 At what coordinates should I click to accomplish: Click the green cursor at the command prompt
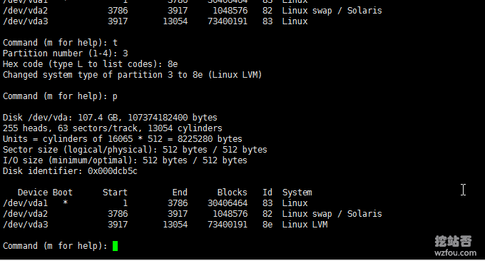click(115, 246)
